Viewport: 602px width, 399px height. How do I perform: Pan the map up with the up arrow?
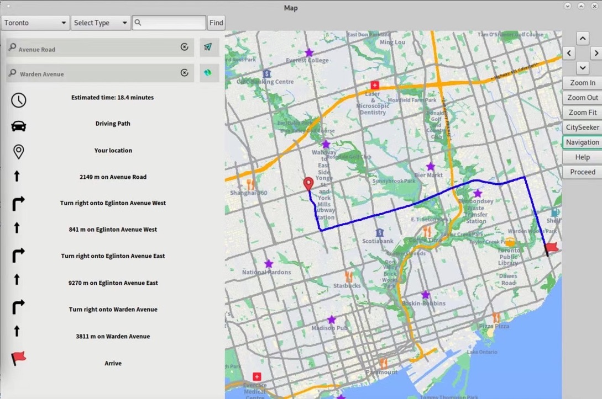583,39
